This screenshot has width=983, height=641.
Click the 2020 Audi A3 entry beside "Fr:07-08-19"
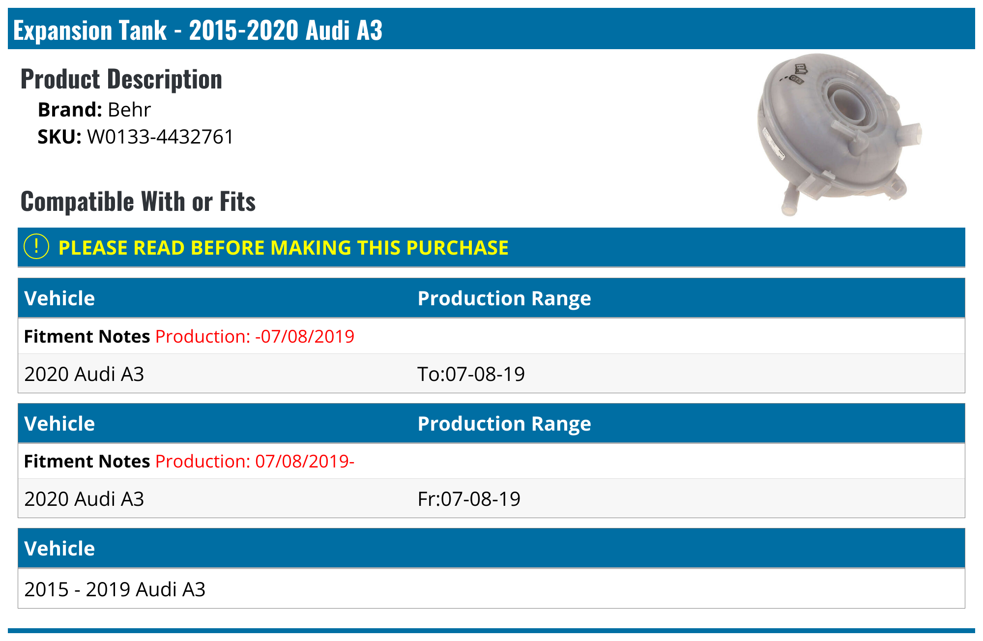click(84, 499)
